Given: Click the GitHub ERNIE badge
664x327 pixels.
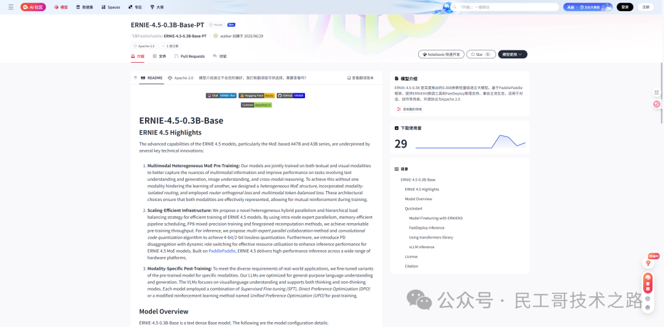Looking at the screenshot, I should point(291,96).
